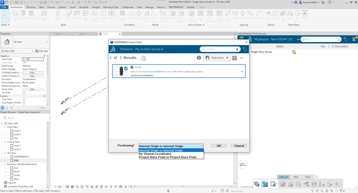Click OK in the Search Panel
This screenshot has width=358, height=193.
[x=219, y=146]
